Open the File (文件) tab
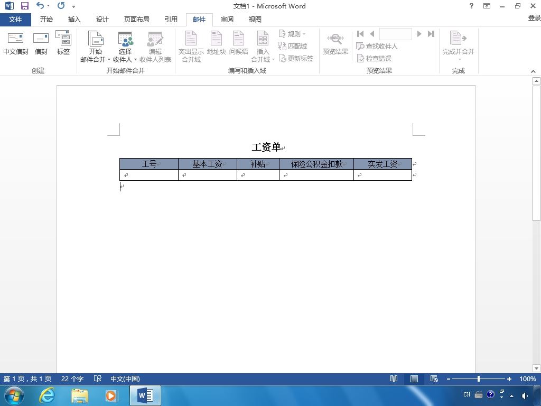 15,20
